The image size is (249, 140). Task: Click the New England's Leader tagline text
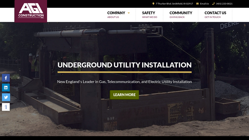pos(125,82)
